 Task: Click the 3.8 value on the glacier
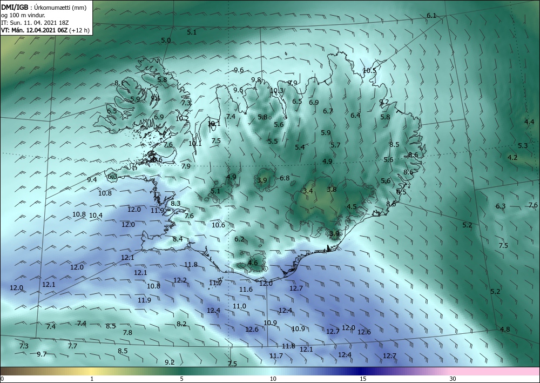[x=332, y=189]
